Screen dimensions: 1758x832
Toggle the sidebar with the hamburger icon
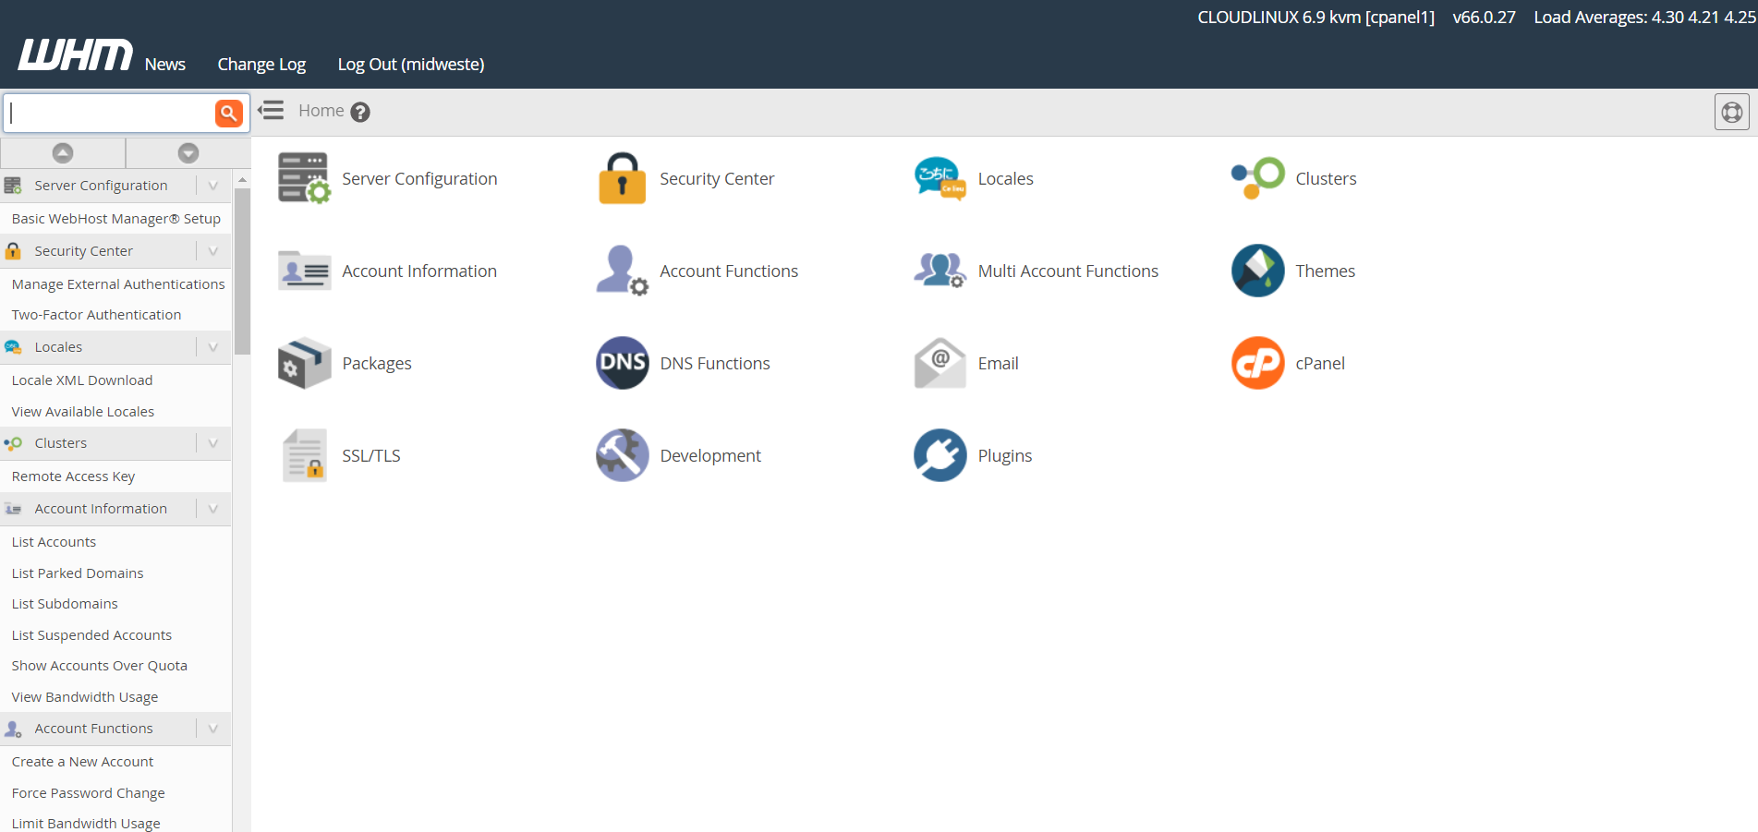pos(271,111)
